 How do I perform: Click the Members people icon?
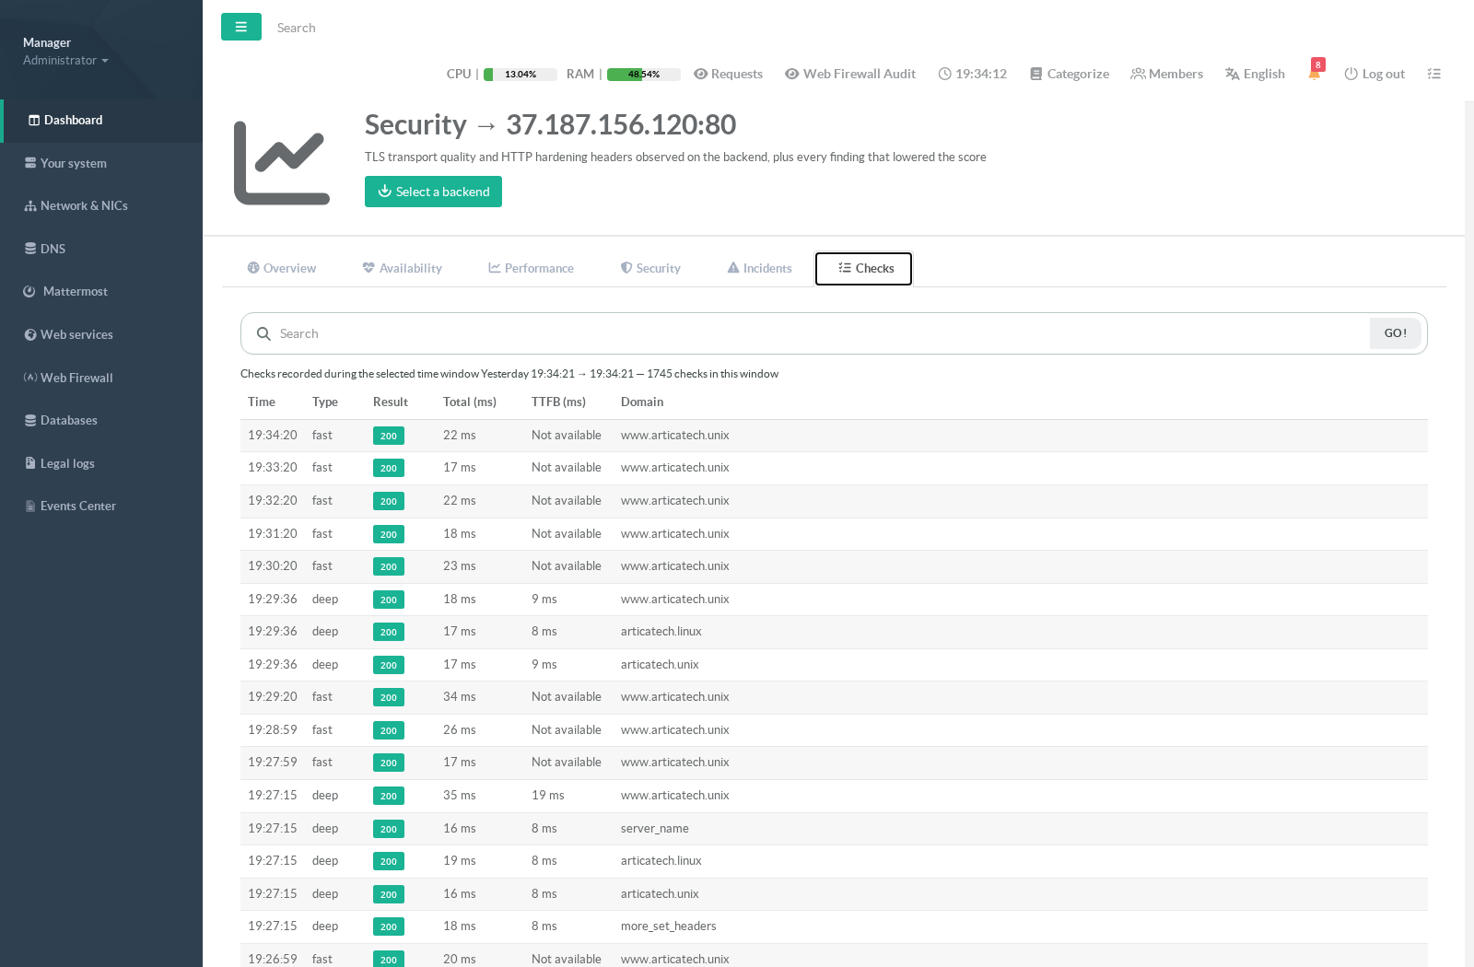pos(1138,74)
